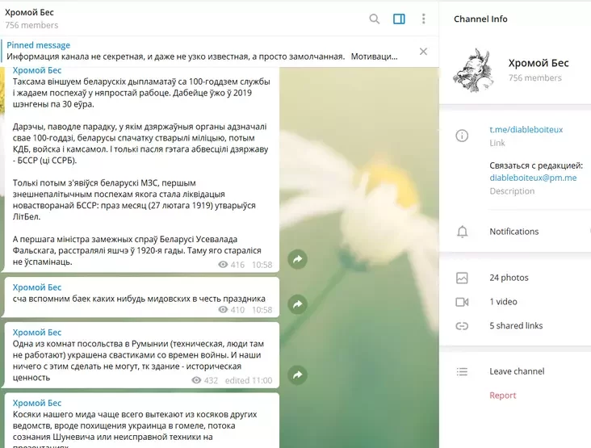591x448 pixels.
Task: Forward the message with 416 views
Action: pyautogui.click(x=298, y=259)
